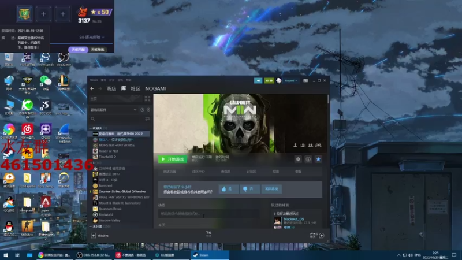Screen dimensions: 462x260
Task: Click the controller support icon on banner
Action: pos(319,146)
